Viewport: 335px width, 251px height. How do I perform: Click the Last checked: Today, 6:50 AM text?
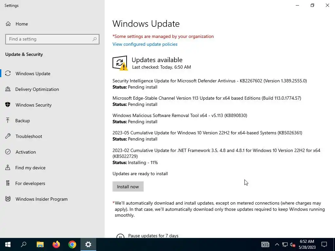(x=162, y=67)
